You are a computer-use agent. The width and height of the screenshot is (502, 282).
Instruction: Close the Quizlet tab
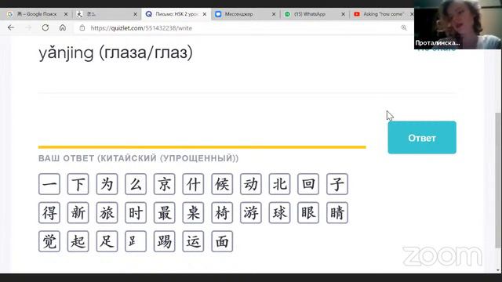click(205, 14)
